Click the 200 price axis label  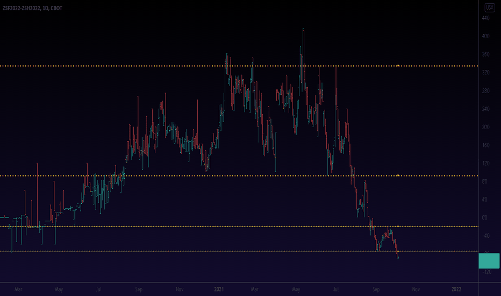coord(485,127)
